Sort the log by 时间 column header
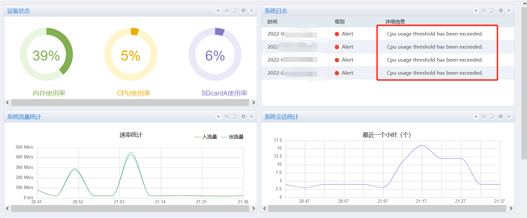This screenshot has width=527, height=218. [272, 22]
